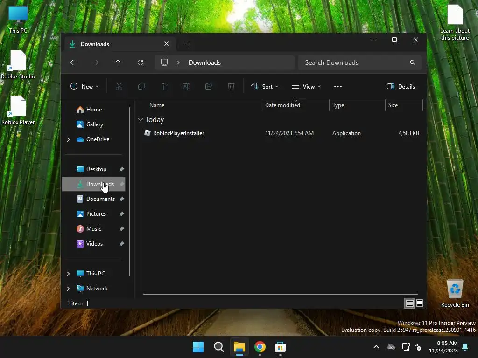Viewport: 478px width, 358px height.
Task: Expand This PC in navigation pane
Action: [68, 274]
